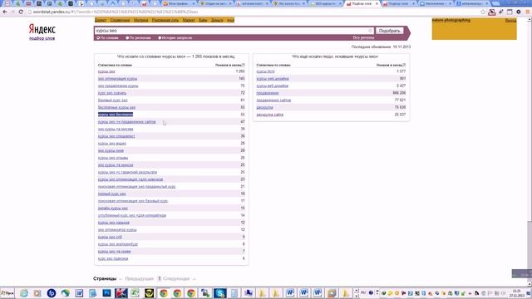Open the 'курсы seo' query link
This screenshot has height=299, width=532.
click(106, 71)
